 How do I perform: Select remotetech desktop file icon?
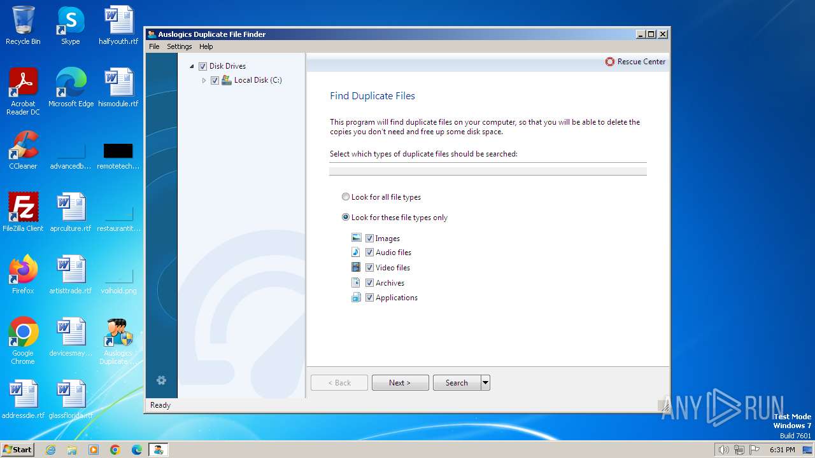pos(118,156)
